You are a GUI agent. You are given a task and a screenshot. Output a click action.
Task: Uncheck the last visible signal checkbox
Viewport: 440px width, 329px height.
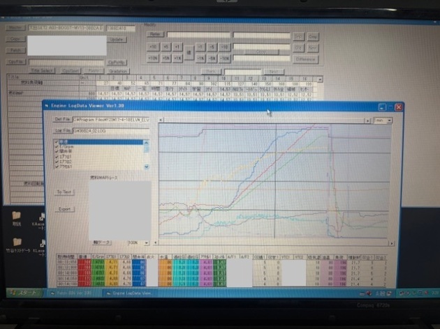coord(57,167)
